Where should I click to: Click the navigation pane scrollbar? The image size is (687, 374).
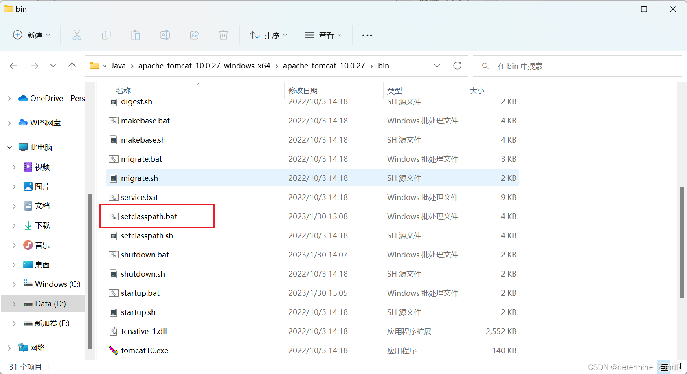[90, 271]
